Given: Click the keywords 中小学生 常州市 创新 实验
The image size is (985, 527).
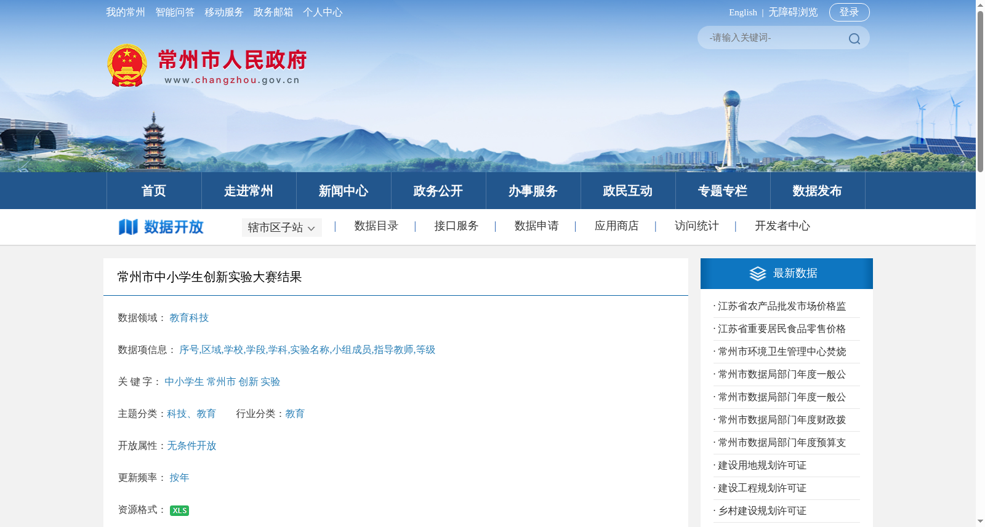Looking at the screenshot, I should coord(222,382).
